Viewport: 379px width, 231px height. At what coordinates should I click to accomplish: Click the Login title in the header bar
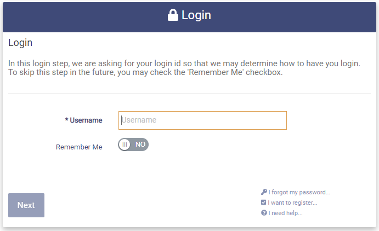[196, 15]
